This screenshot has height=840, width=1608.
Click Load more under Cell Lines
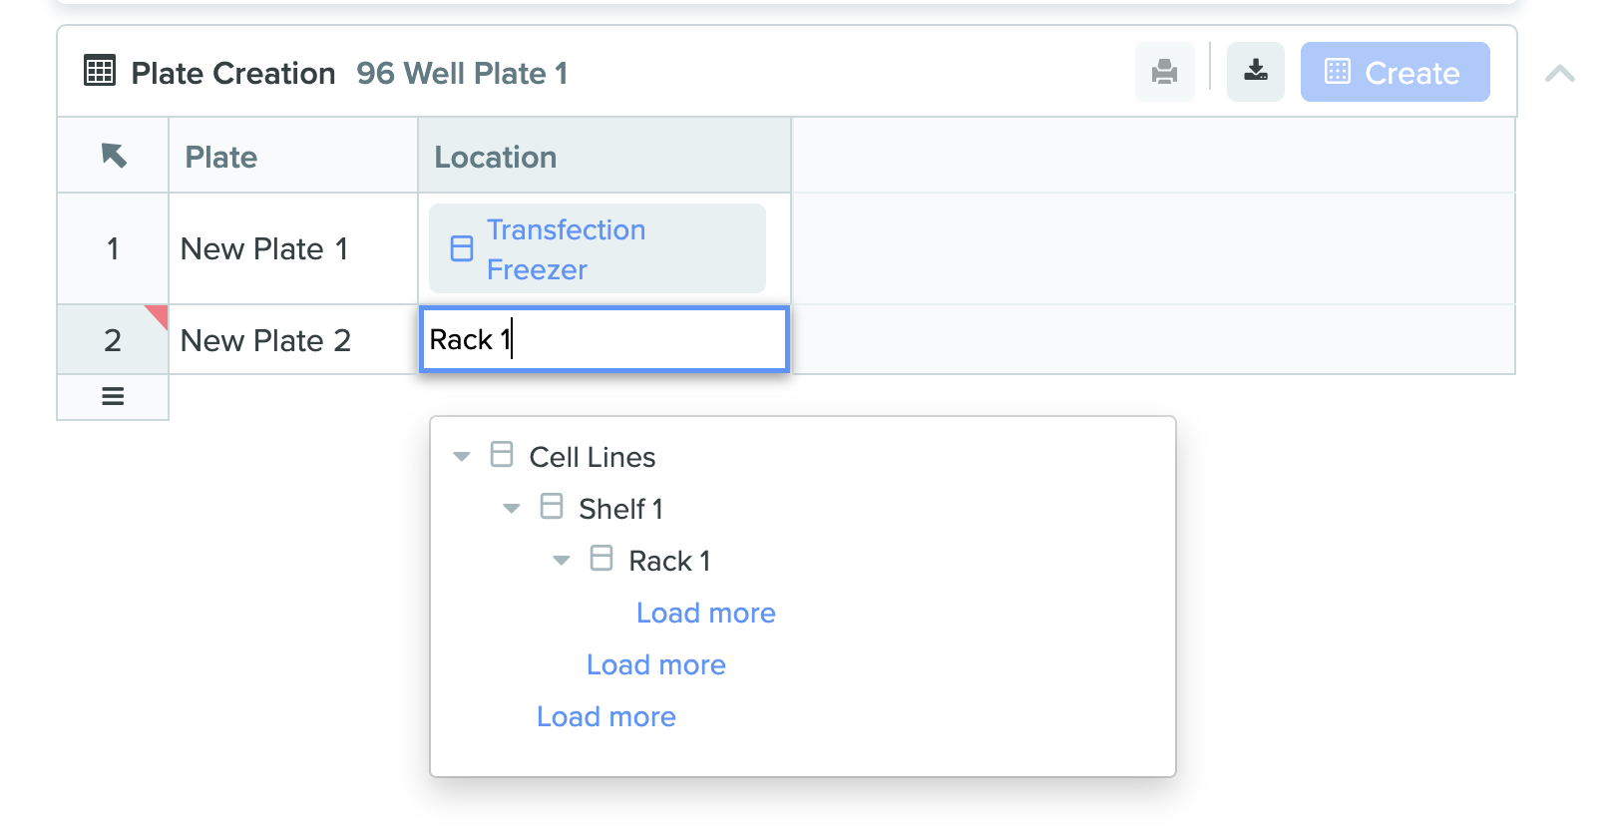[x=605, y=716]
